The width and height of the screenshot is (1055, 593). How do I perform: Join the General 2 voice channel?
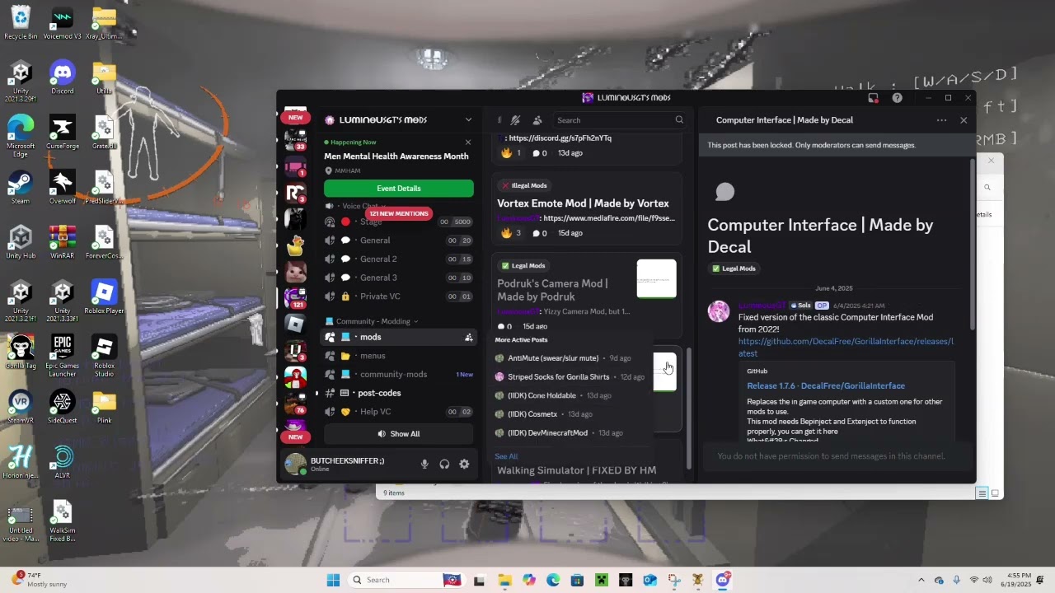(x=399, y=259)
